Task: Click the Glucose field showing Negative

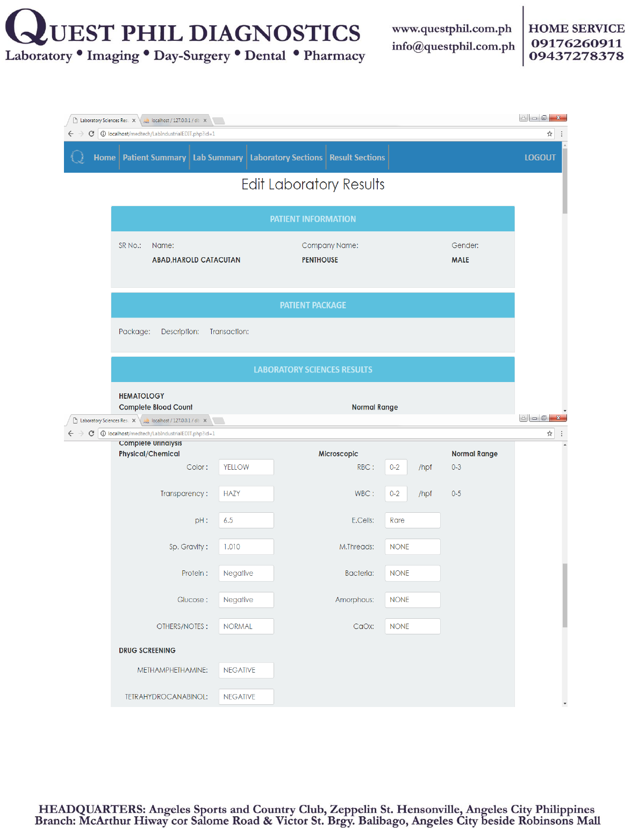Action: tap(246, 599)
